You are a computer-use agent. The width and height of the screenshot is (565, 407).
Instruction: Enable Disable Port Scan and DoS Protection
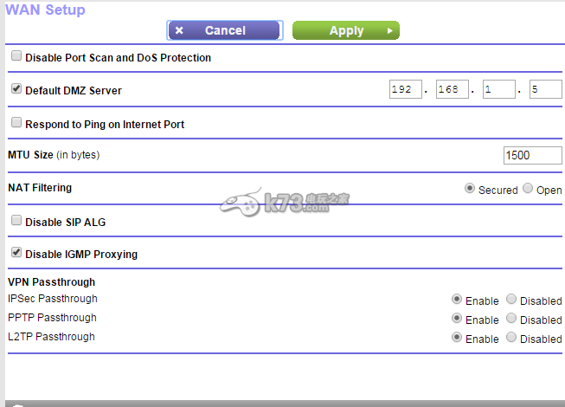(16, 56)
